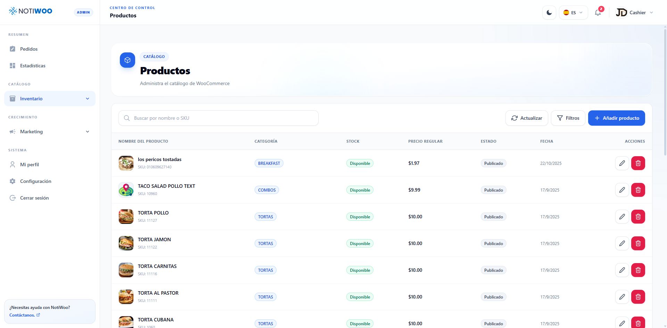Click the SKU: 010609627140 text
This screenshot has height=328, width=667.
(x=155, y=167)
